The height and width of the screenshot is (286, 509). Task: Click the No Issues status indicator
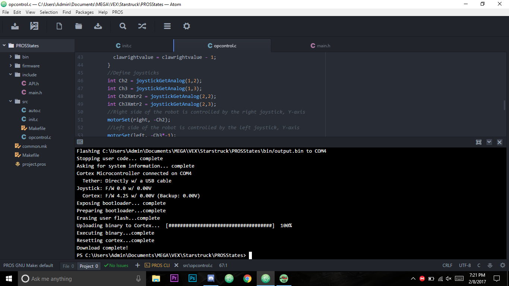click(x=116, y=266)
